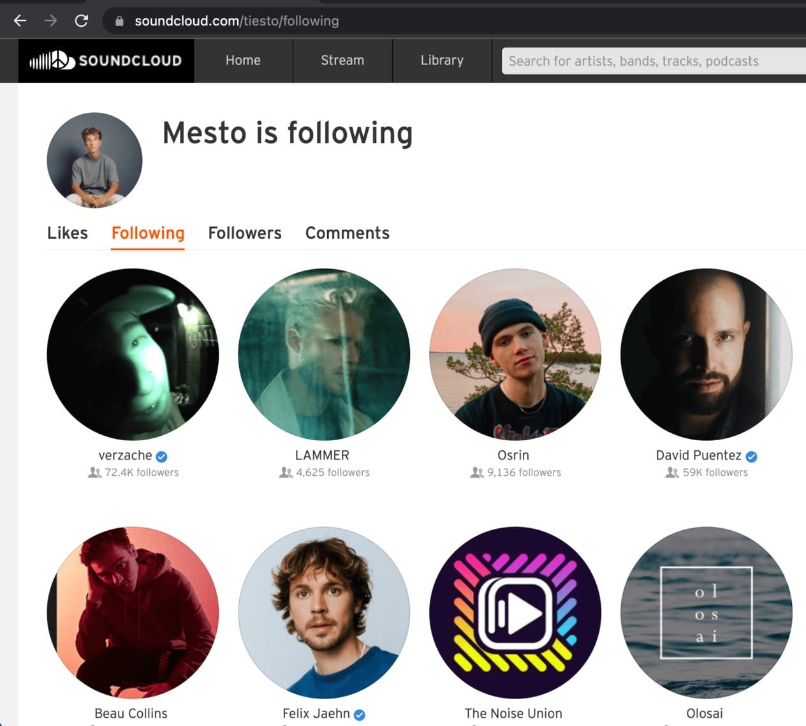806x726 pixels.
Task: Open LAMMER's profile link
Action: click(x=322, y=455)
